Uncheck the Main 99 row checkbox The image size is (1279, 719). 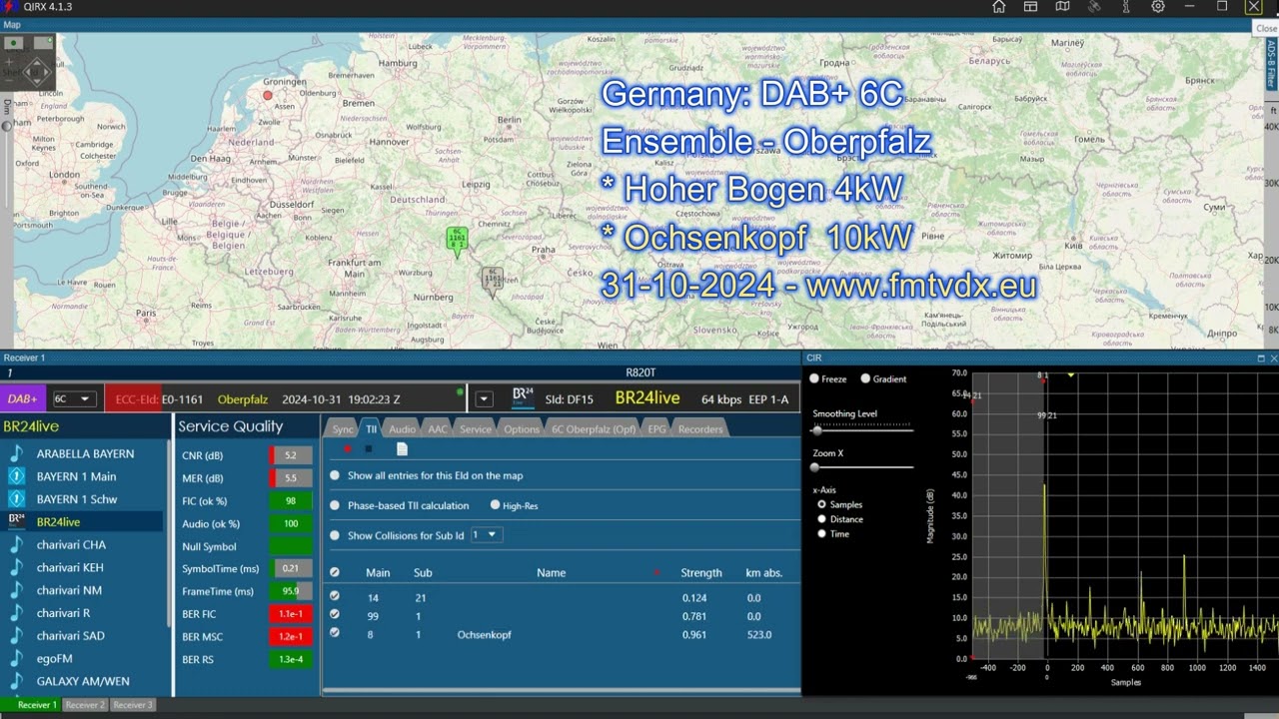[x=335, y=615]
